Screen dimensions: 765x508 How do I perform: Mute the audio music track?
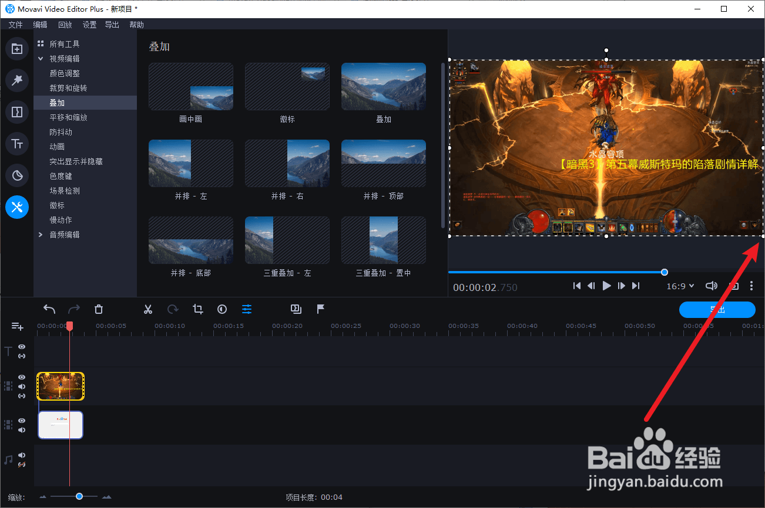pyautogui.click(x=22, y=455)
